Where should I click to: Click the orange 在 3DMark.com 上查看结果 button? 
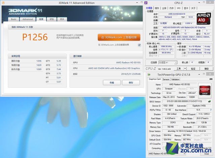[119, 37]
